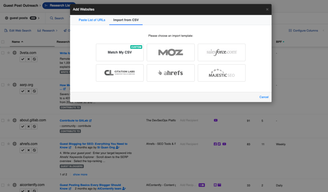The width and height of the screenshot is (328, 192).
Task: Toggle the favorite star for about.gitlab.com
Action: (x=8, y=120)
